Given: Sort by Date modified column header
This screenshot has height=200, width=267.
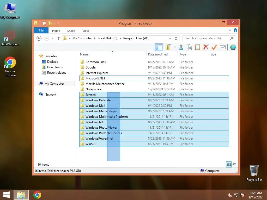Looking at the screenshot, I should pos(162,54).
